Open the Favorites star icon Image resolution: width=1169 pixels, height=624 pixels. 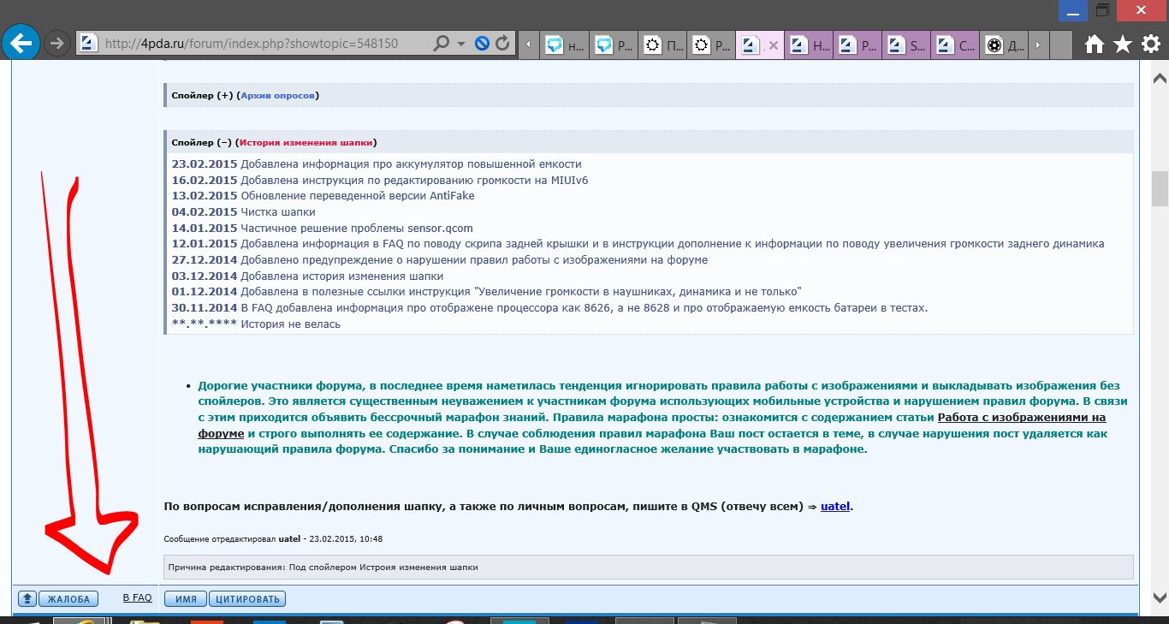(1123, 44)
